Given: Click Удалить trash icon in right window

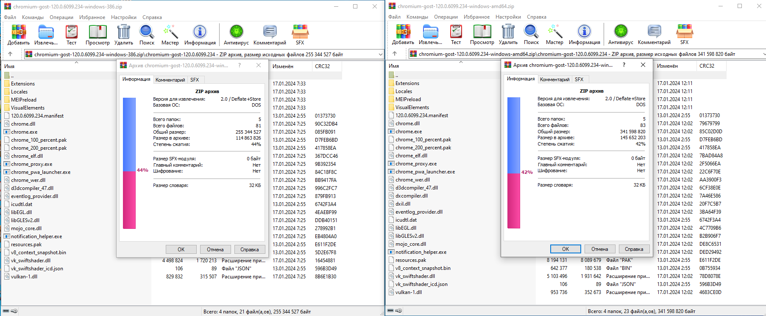Looking at the screenshot, I should pos(508,34).
